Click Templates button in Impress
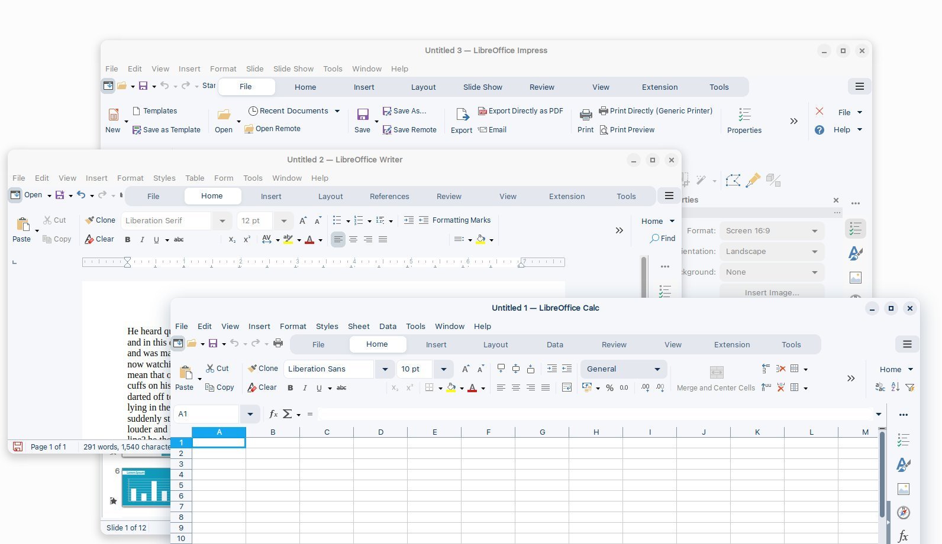Image resolution: width=942 pixels, height=544 pixels. pyautogui.click(x=154, y=111)
